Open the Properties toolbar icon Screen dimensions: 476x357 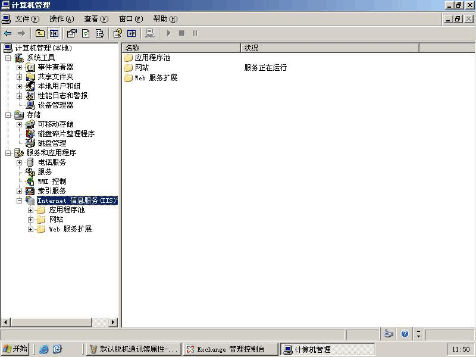tap(72, 33)
